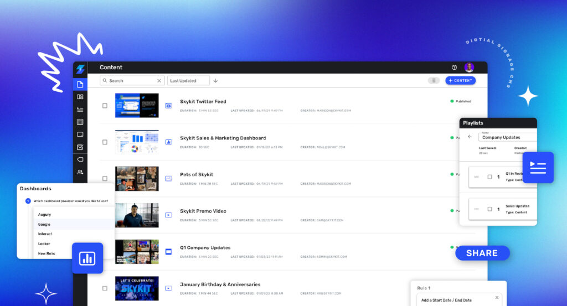Grab the drag handle of Q1 In Review item
This screenshot has height=306, width=567.
click(477, 177)
